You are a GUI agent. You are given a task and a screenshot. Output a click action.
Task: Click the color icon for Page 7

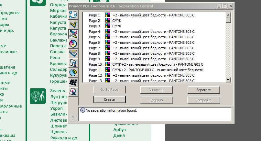(107, 48)
